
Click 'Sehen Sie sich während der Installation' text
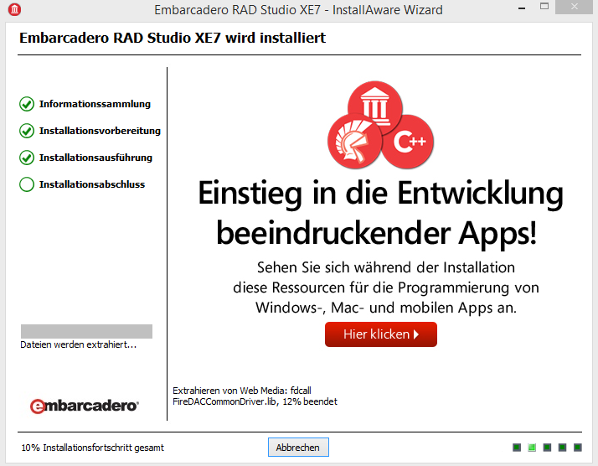[x=386, y=267]
